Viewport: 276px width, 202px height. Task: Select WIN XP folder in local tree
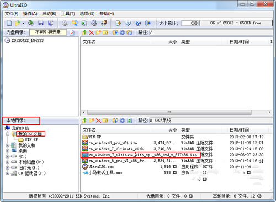[31, 140]
